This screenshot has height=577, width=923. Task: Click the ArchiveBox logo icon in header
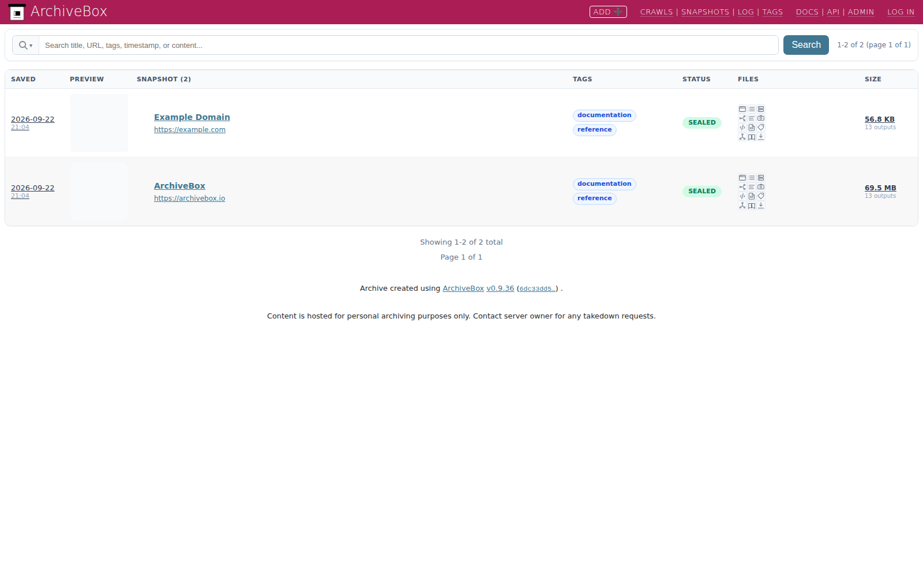point(17,12)
